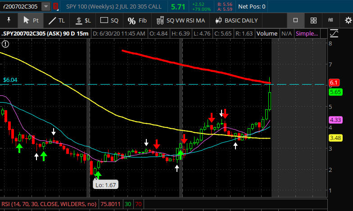The image size is (353, 211).
Task: Click the Net Pos: 0 label
Action: point(251,6)
